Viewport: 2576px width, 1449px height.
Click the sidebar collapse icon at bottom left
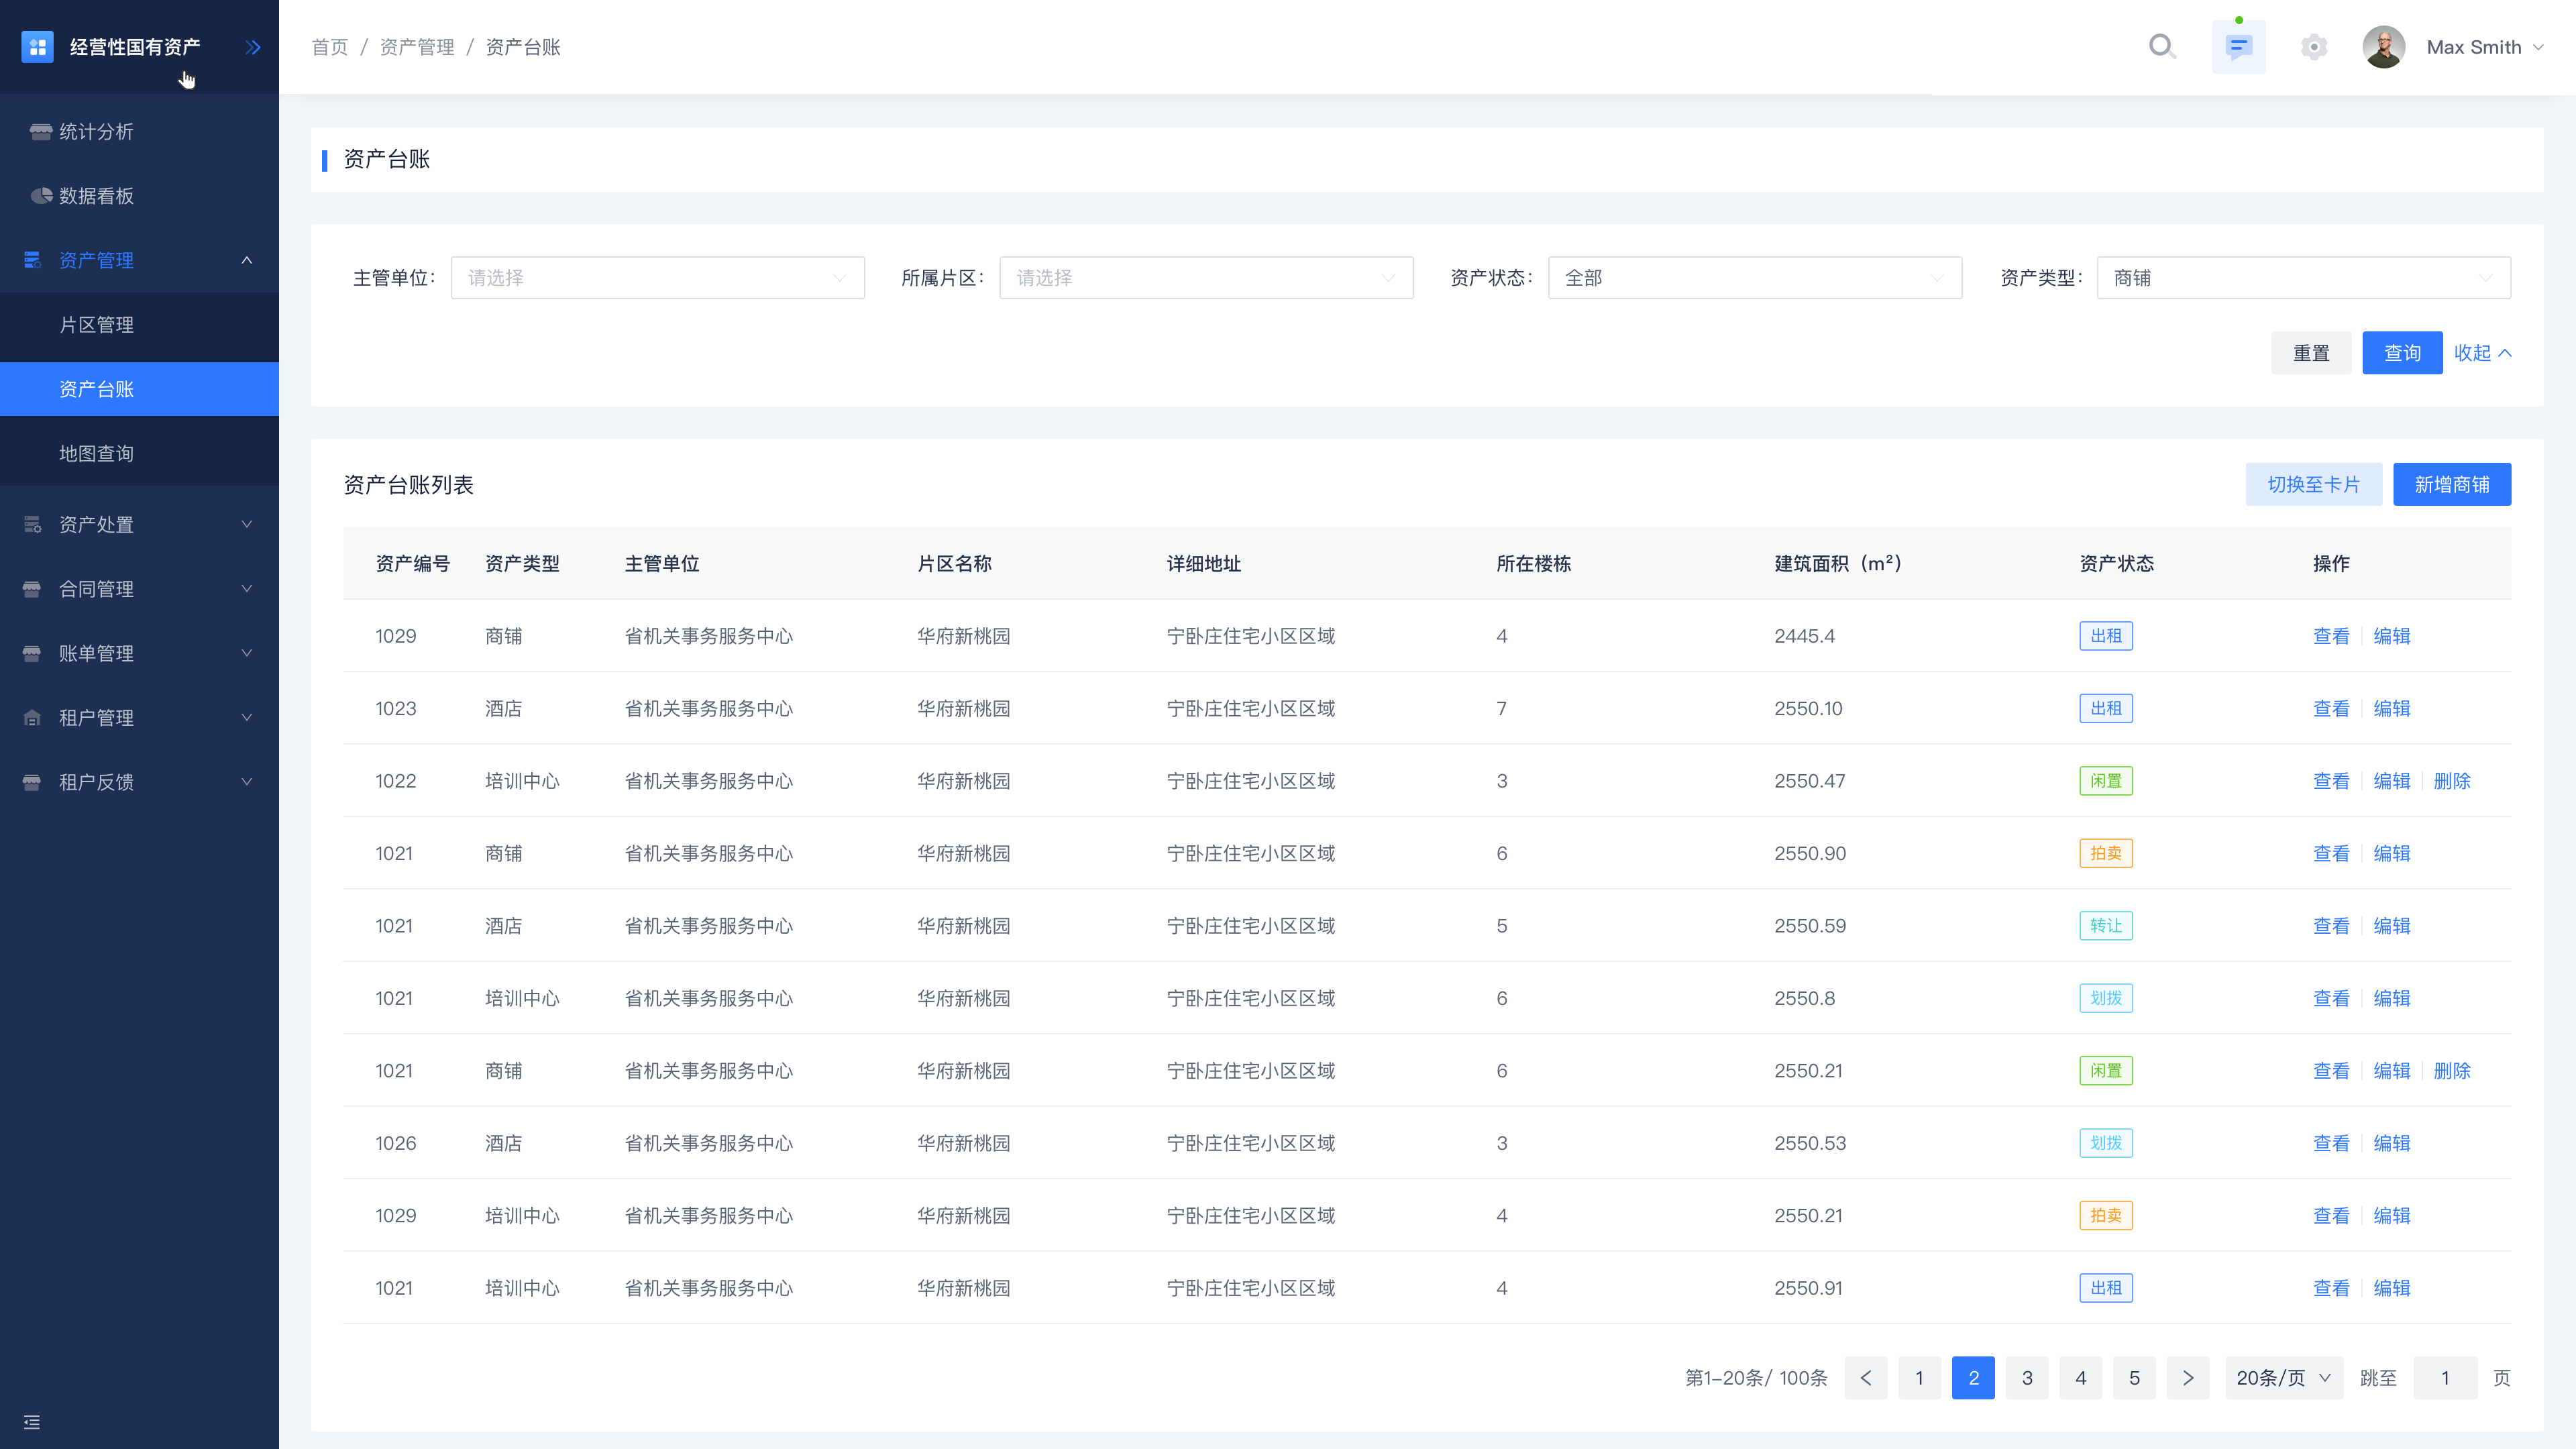32,1421
